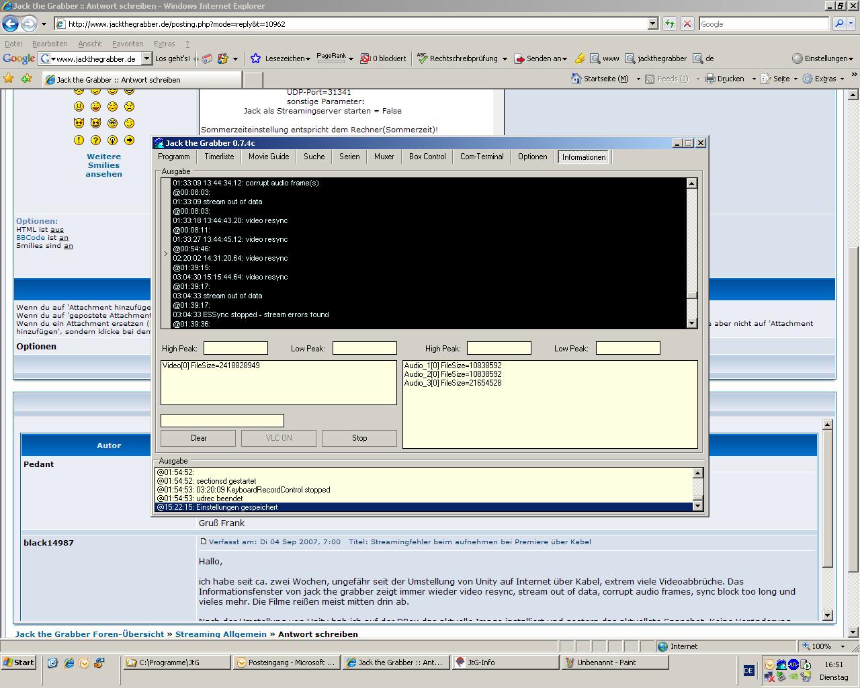
Task: Click the first Low Peak input field
Action: (x=364, y=348)
